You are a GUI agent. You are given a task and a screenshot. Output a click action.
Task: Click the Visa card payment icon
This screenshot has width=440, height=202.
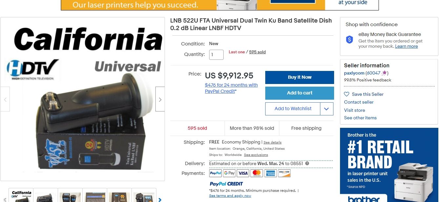(243, 173)
